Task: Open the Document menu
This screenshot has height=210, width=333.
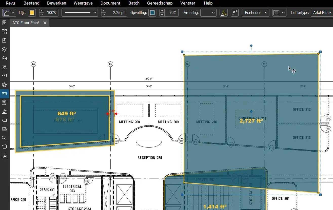Action: click(x=110, y=3)
